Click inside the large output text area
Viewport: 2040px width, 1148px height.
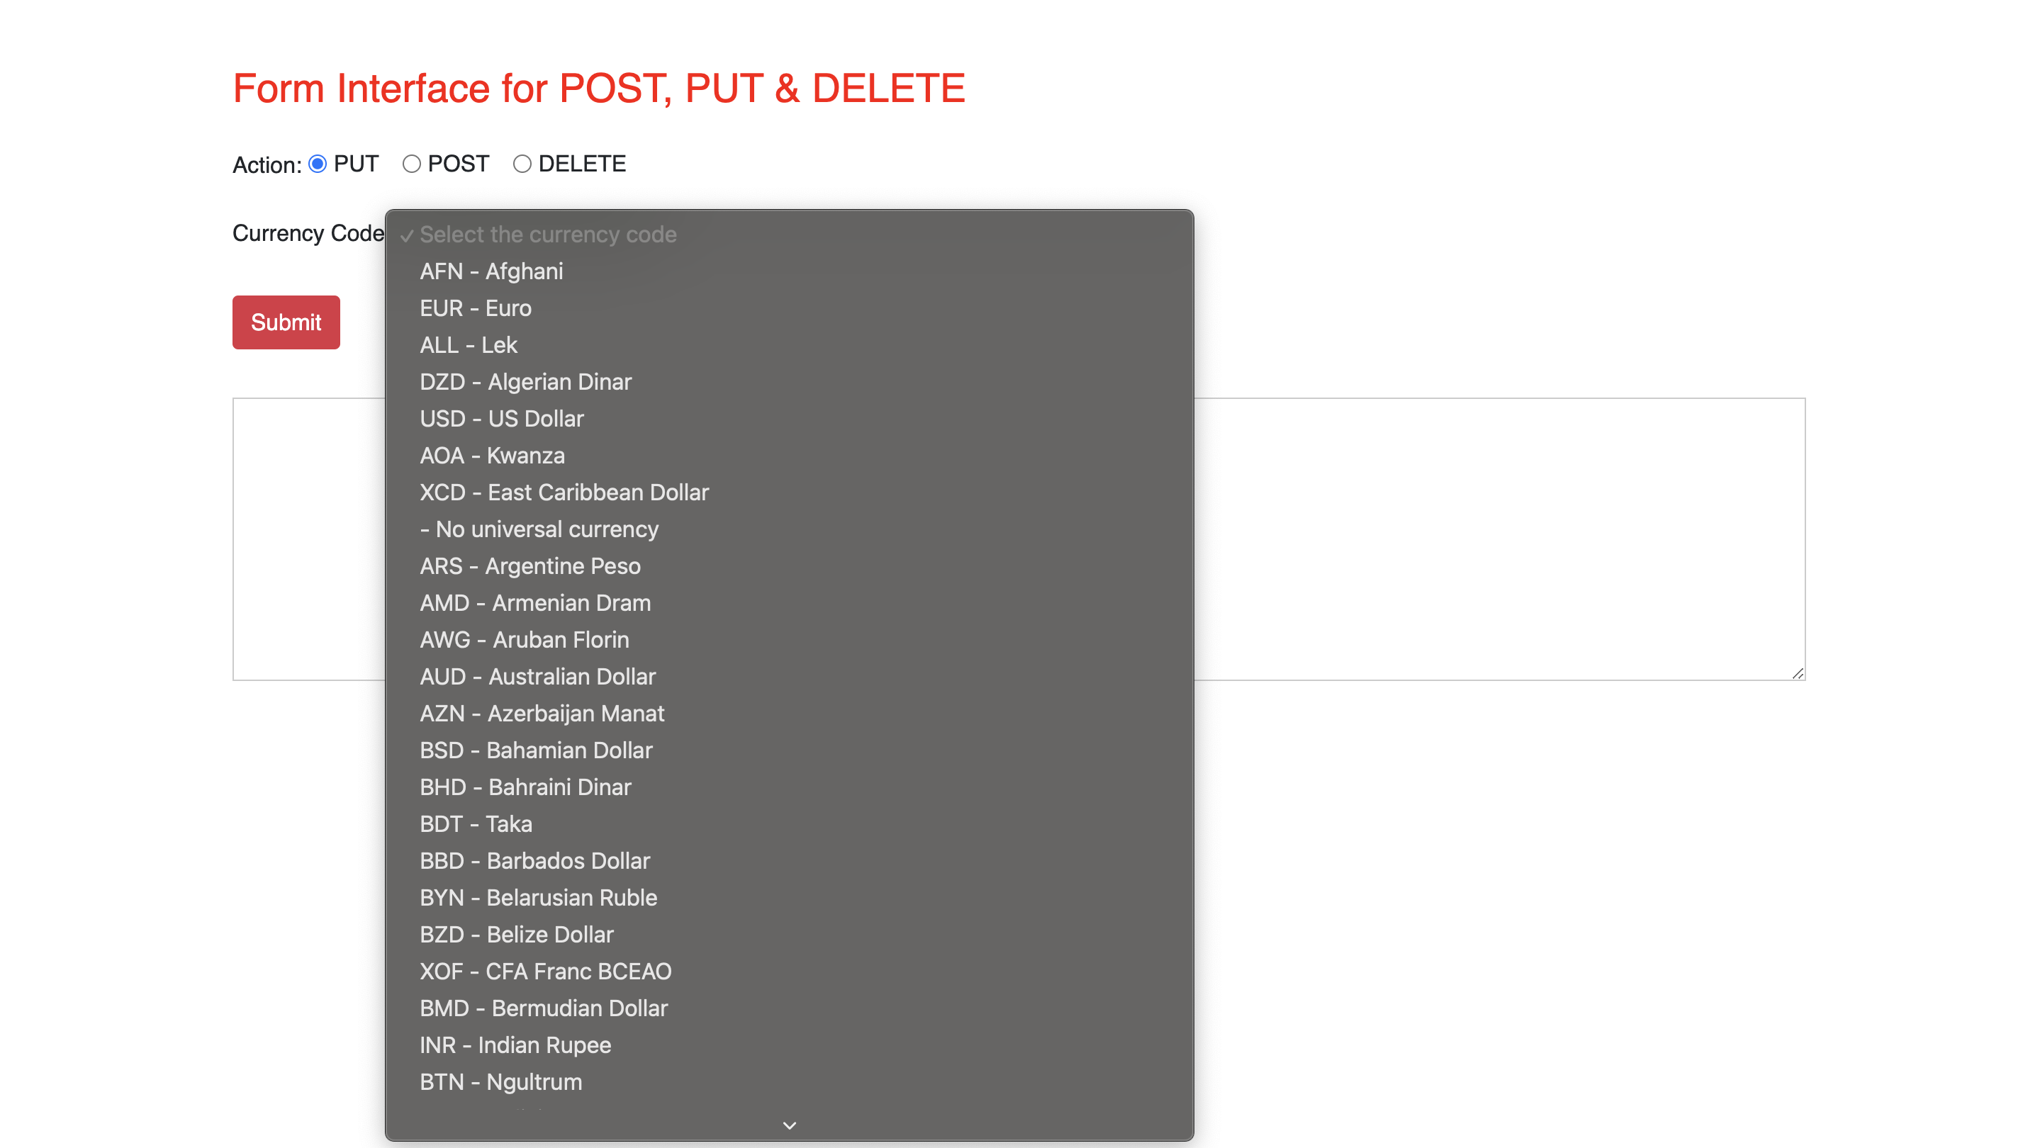pyautogui.click(x=1499, y=539)
